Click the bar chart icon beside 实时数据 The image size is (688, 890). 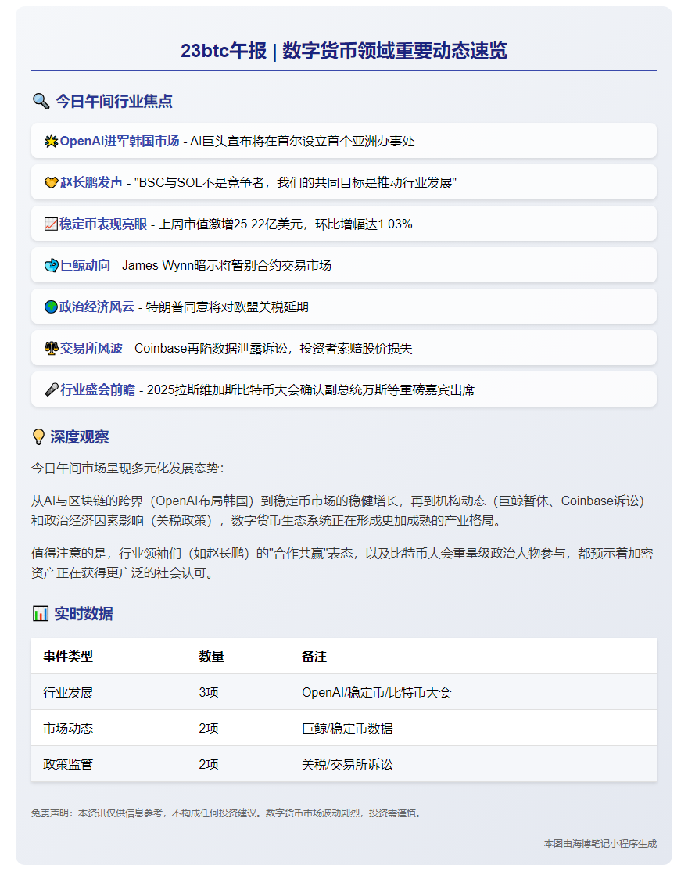tap(41, 613)
